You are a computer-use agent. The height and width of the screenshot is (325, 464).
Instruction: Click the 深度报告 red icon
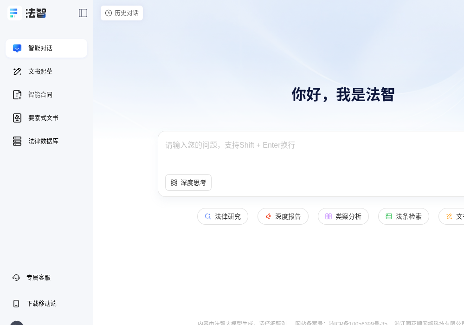(268, 216)
